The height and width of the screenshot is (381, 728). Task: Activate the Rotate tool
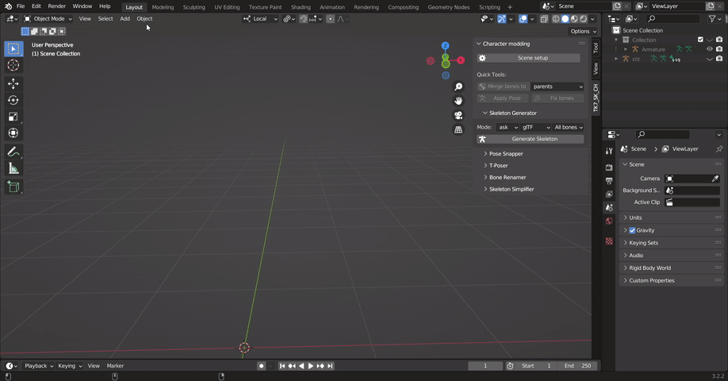pyautogui.click(x=13, y=100)
